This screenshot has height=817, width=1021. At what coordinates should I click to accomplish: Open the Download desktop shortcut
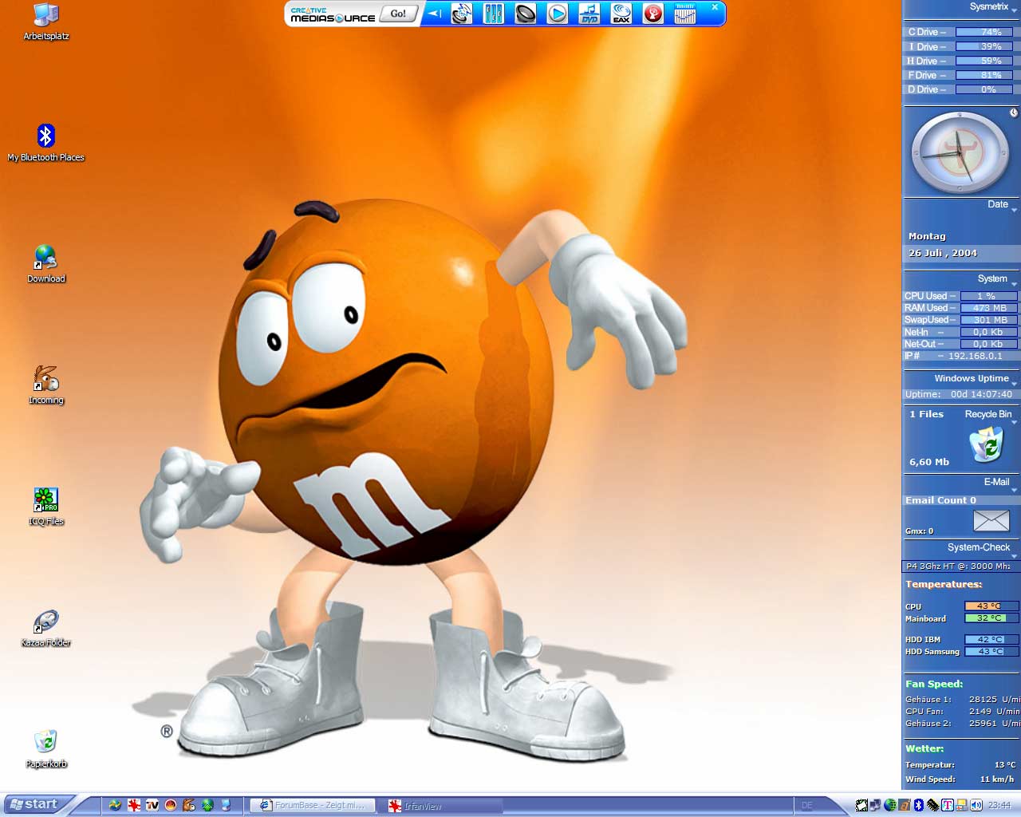tap(45, 264)
